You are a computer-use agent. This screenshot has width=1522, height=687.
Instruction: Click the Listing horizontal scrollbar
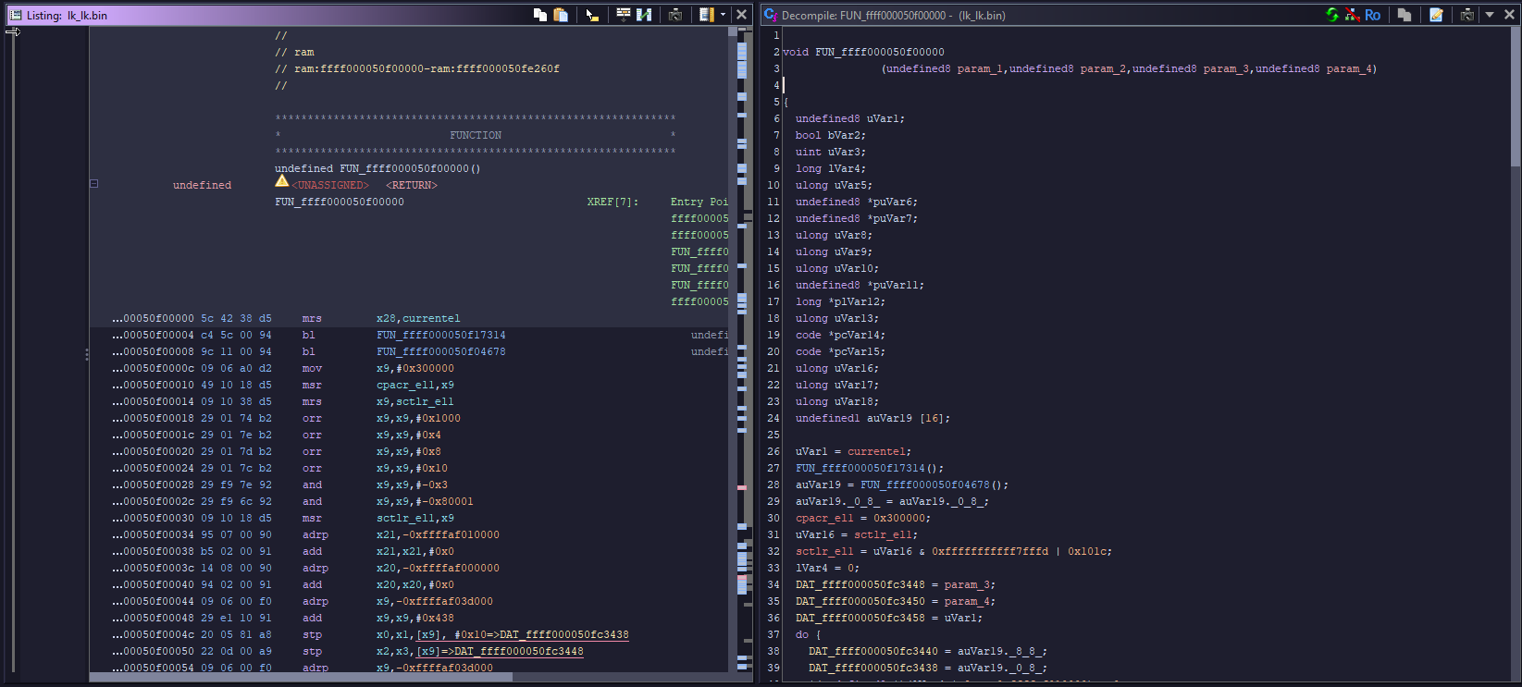point(301,677)
